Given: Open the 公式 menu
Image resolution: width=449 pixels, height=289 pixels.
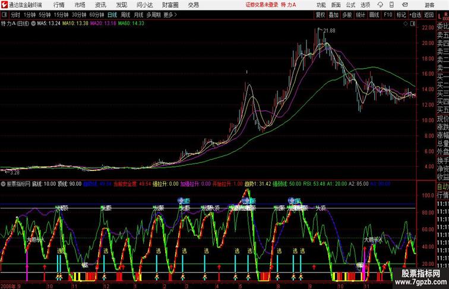Looking at the screenshot, I should (350, 5).
